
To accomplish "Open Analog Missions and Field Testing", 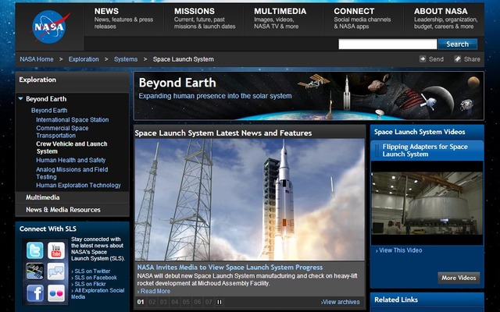I will click(72, 173).
